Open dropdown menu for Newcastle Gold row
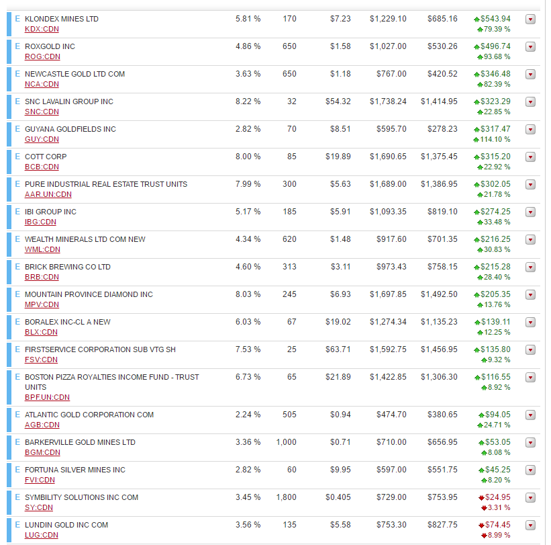551x545 pixels. point(530,74)
